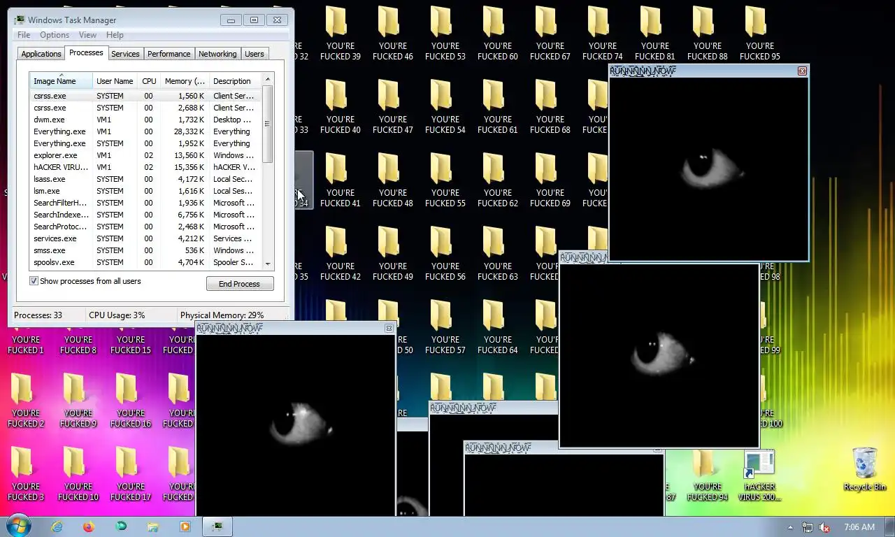Select desktop folder numbered 62
Image resolution: width=895 pixels, height=537 pixels.
pos(497,180)
